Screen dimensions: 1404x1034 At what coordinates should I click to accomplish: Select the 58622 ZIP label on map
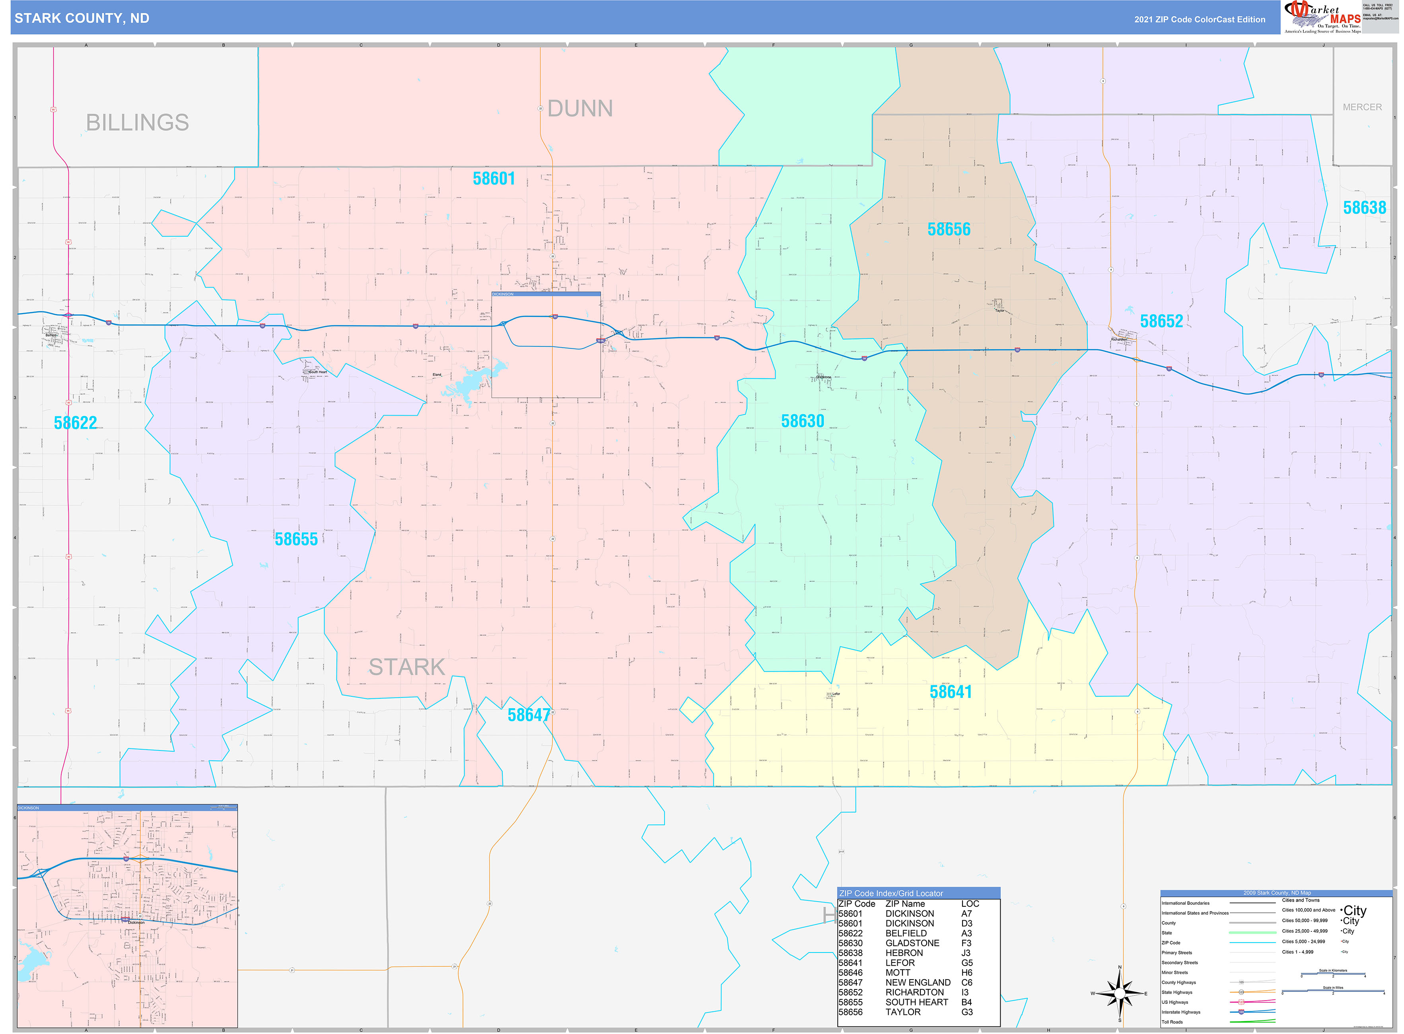point(75,423)
